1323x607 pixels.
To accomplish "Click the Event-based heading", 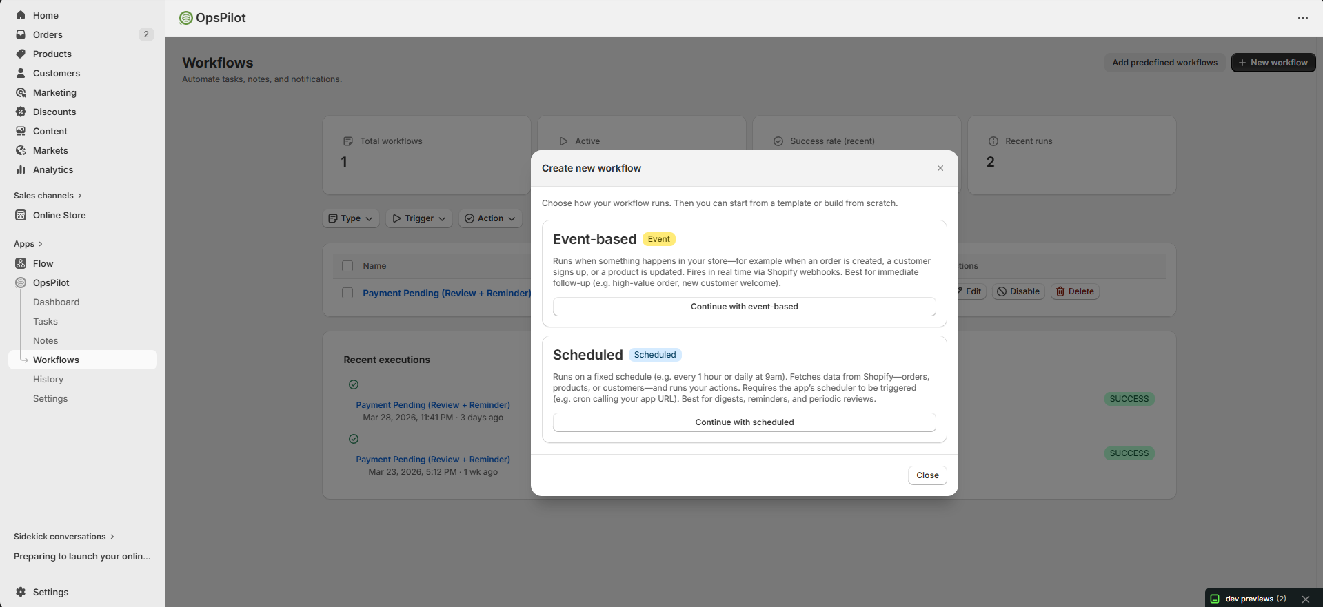I will point(594,239).
